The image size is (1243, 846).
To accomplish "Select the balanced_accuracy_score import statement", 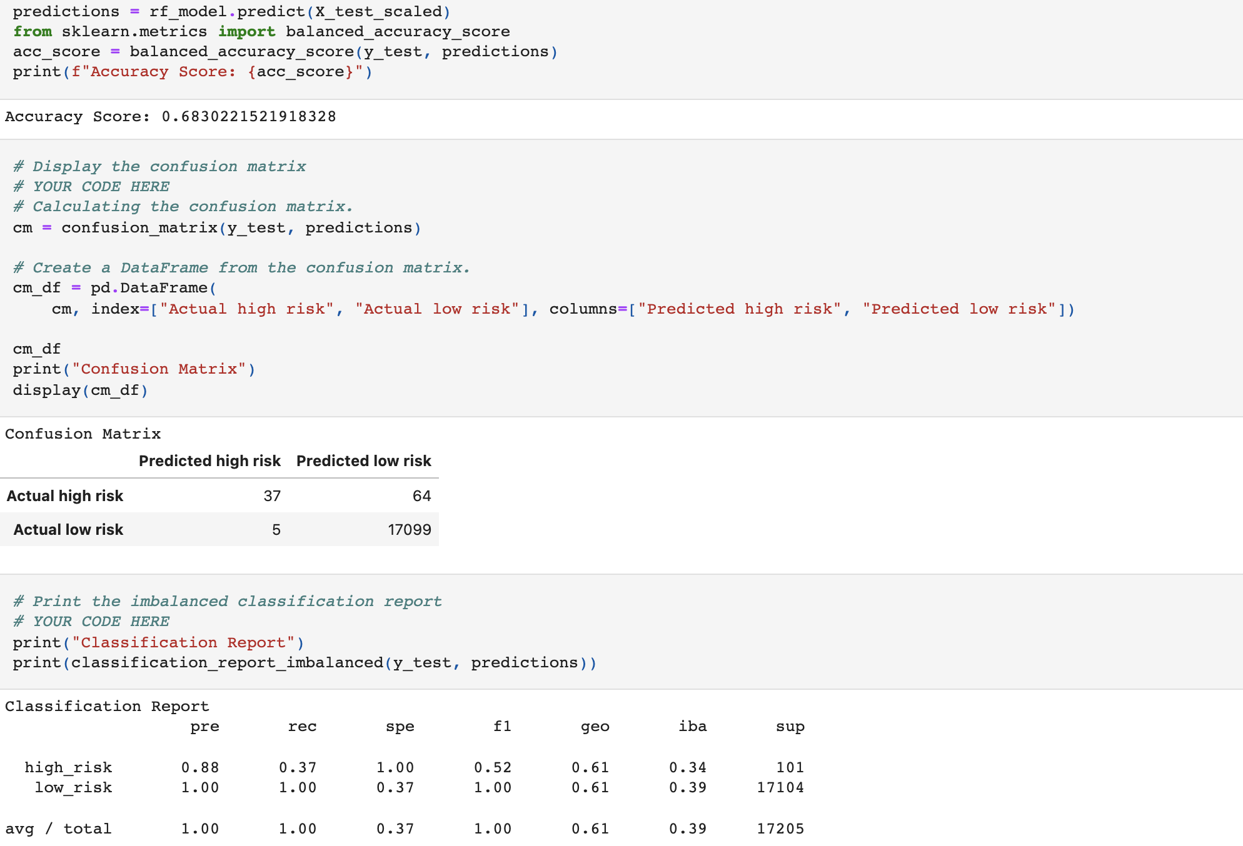I will [261, 31].
